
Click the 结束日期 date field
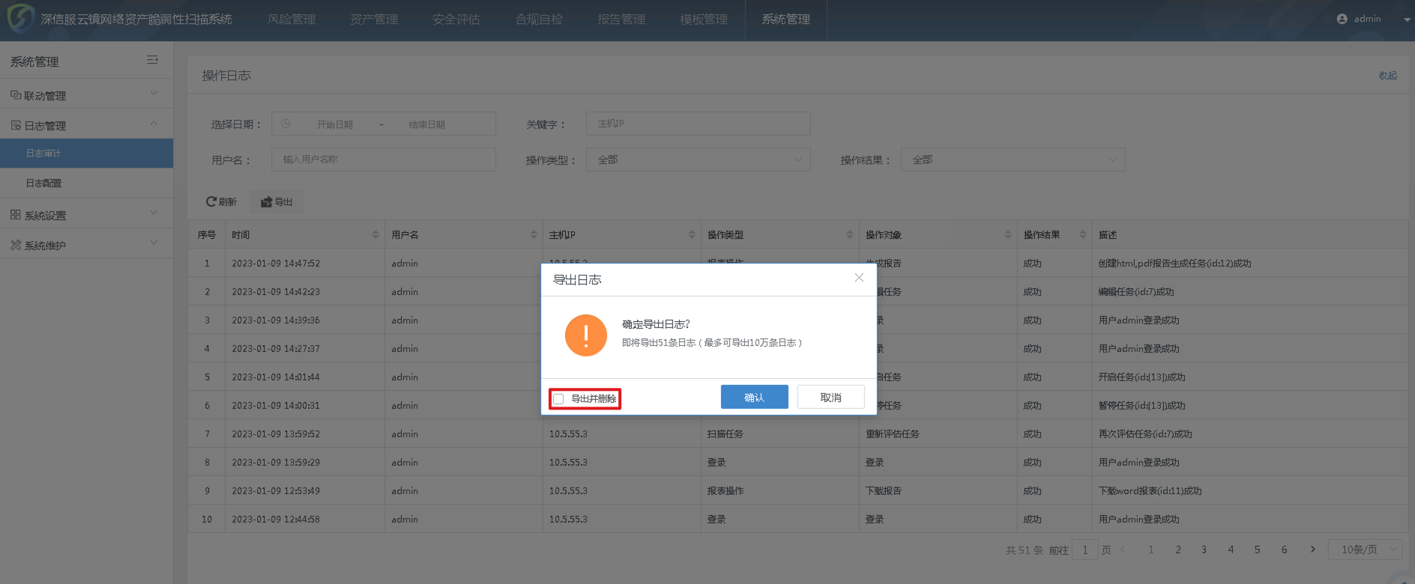click(x=426, y=124)
